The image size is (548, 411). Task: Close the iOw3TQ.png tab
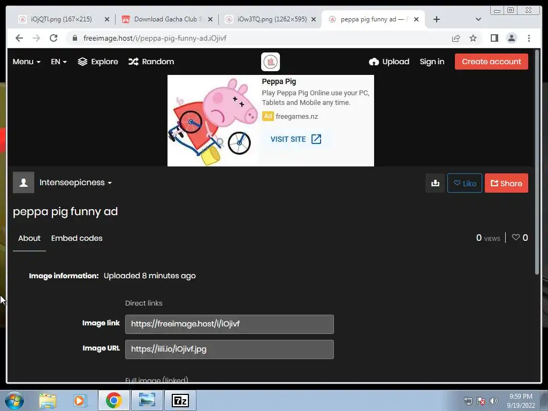[314, 20]
